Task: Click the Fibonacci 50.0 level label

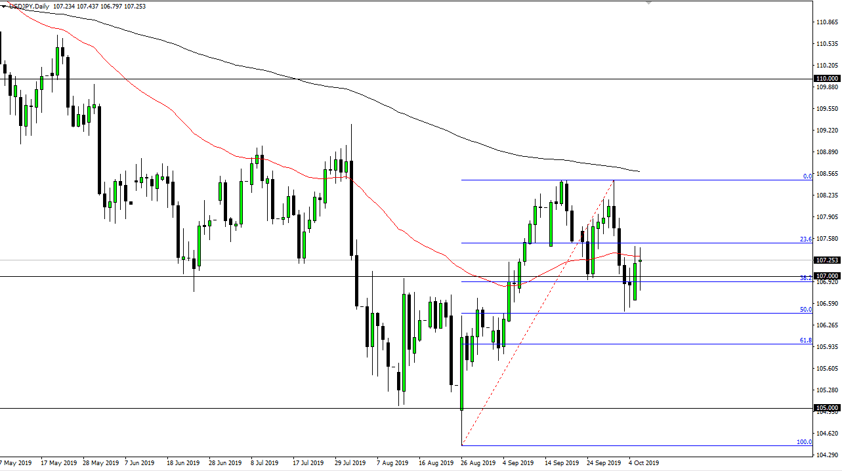Action: click(807, 310)
